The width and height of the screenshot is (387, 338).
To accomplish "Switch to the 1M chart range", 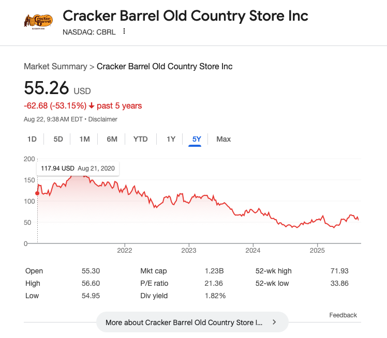I will (x=85, y=139).
